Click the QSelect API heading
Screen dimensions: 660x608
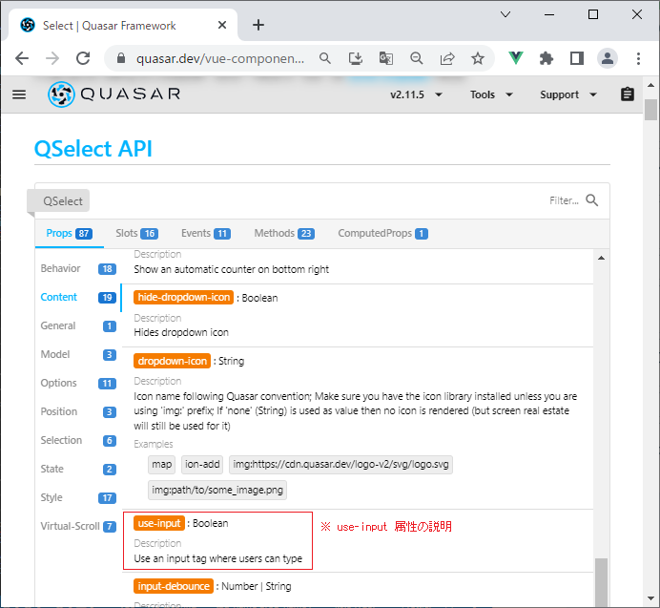(x=93, y=149)
